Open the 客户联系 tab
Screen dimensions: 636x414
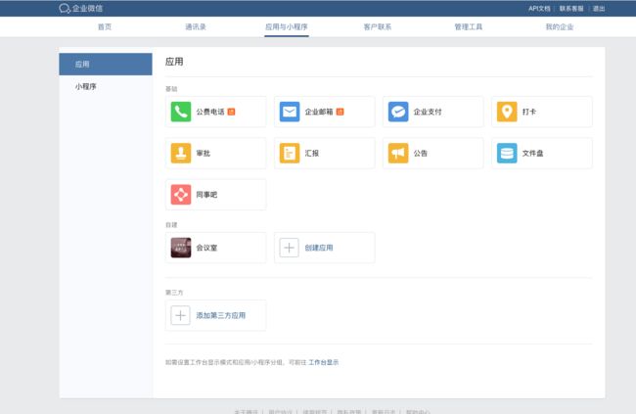click(378, 26)
